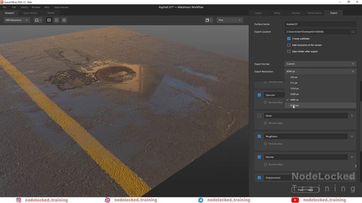This screenshot has width=362, height=203.
Task: Select the 2D texture sets layout icon
Action: [x=64, y=20]
